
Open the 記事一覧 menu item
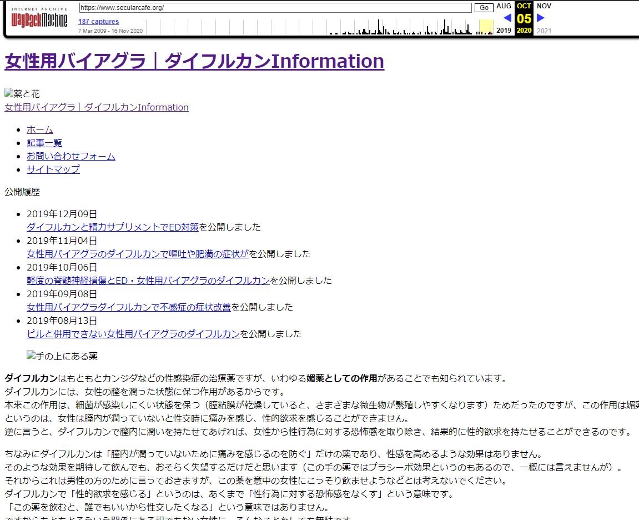pyautogui.click(x=44, y=143)
